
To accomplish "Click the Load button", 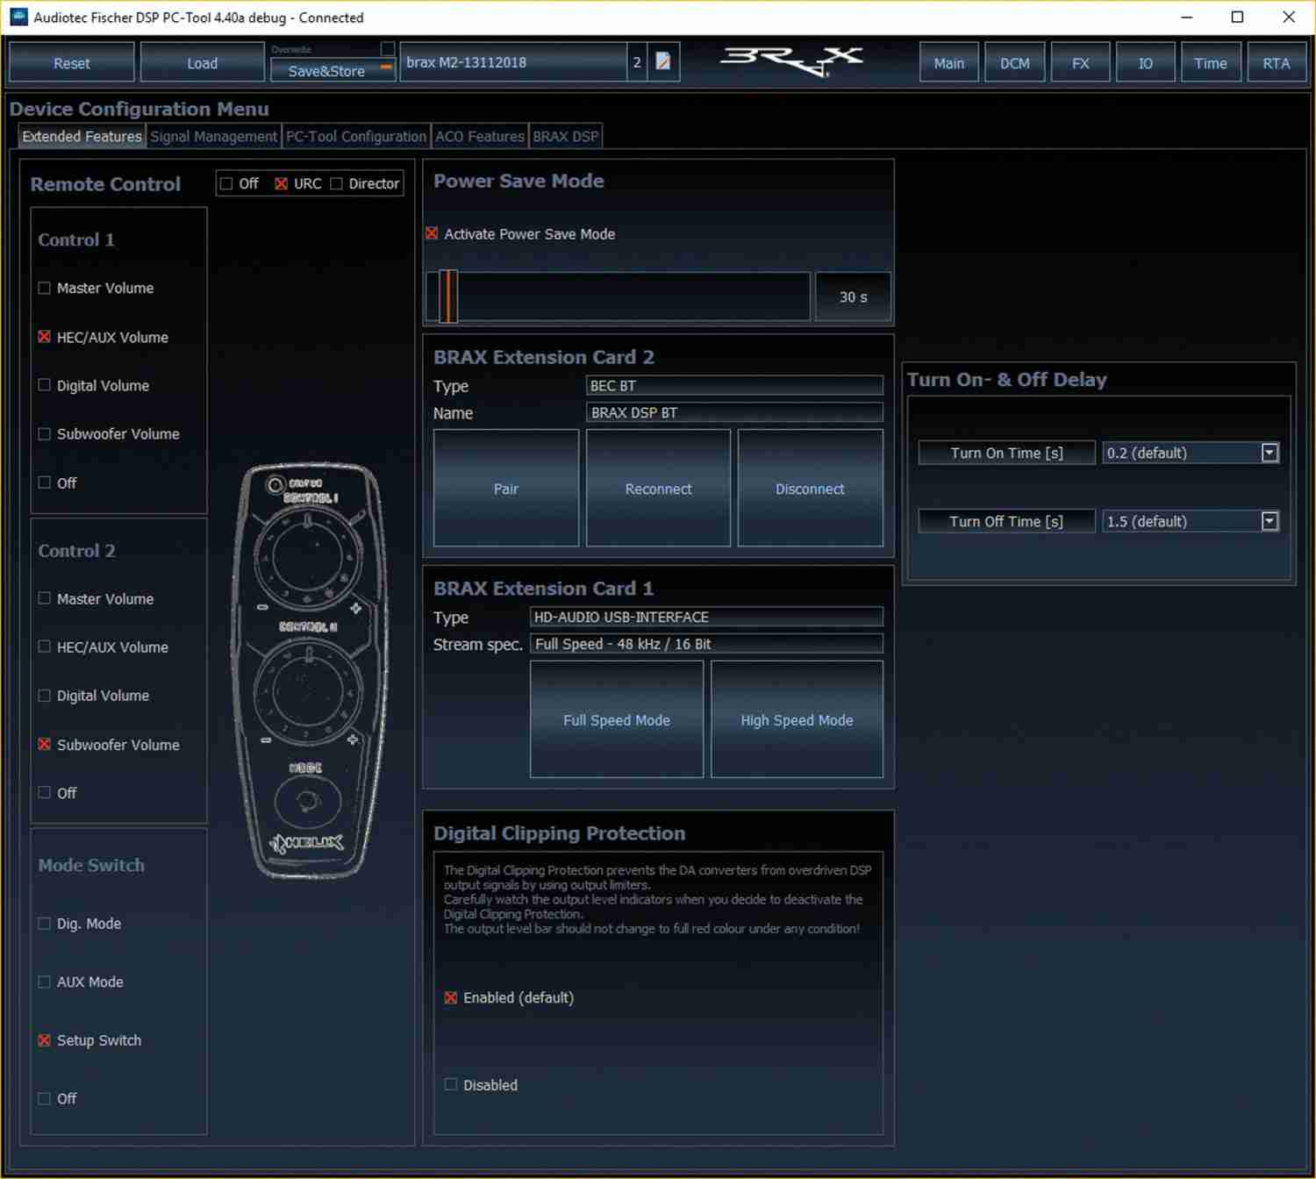I will coord(202,62).
